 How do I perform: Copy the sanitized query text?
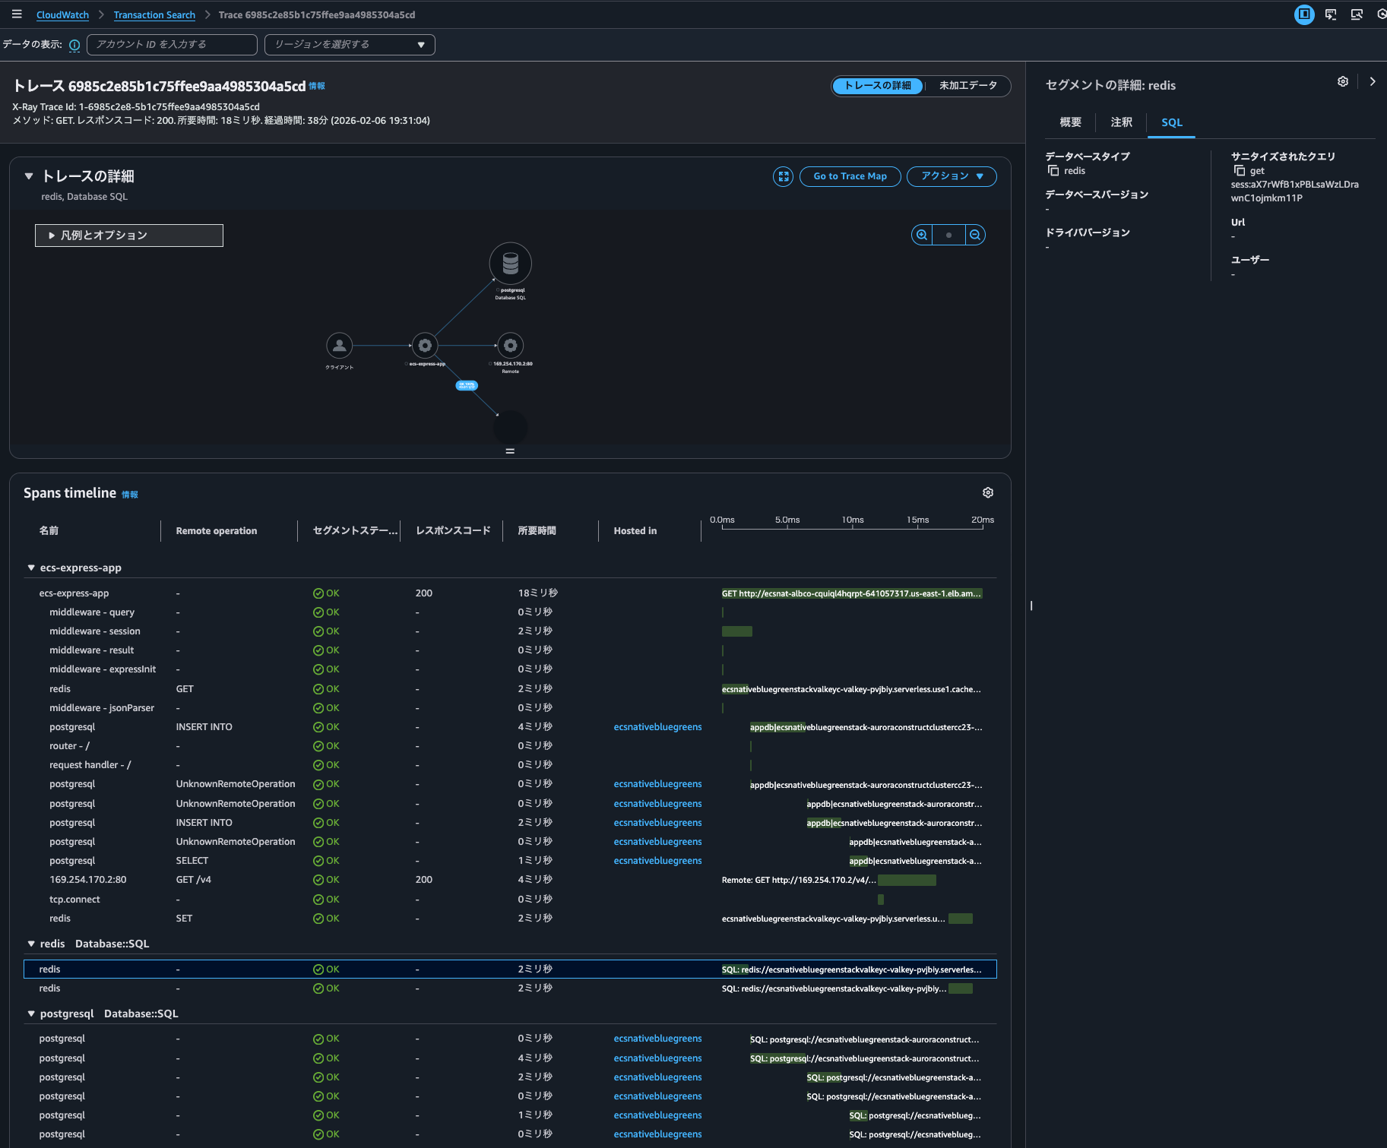pos(1240,171)
